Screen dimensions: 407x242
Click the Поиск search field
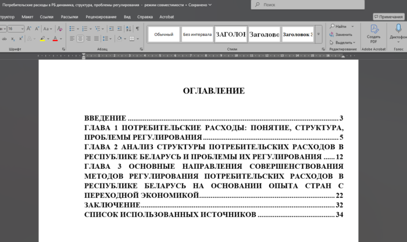(308, 5)
